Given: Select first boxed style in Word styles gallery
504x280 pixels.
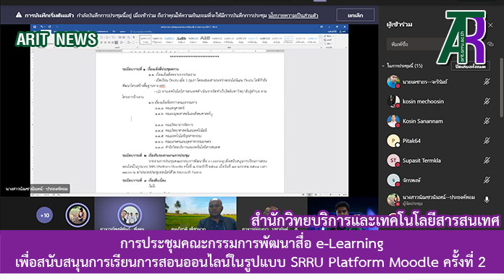Looking at the screenshot, I should [x=146, y=40].
